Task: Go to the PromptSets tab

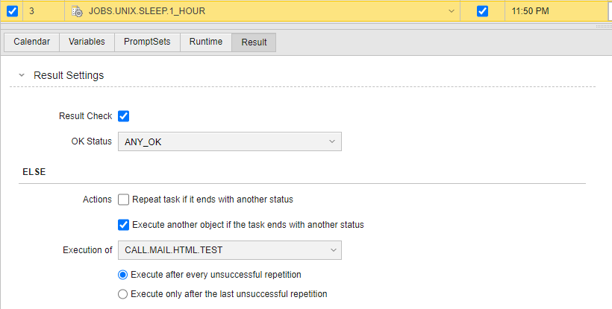Action: point(147,42)
